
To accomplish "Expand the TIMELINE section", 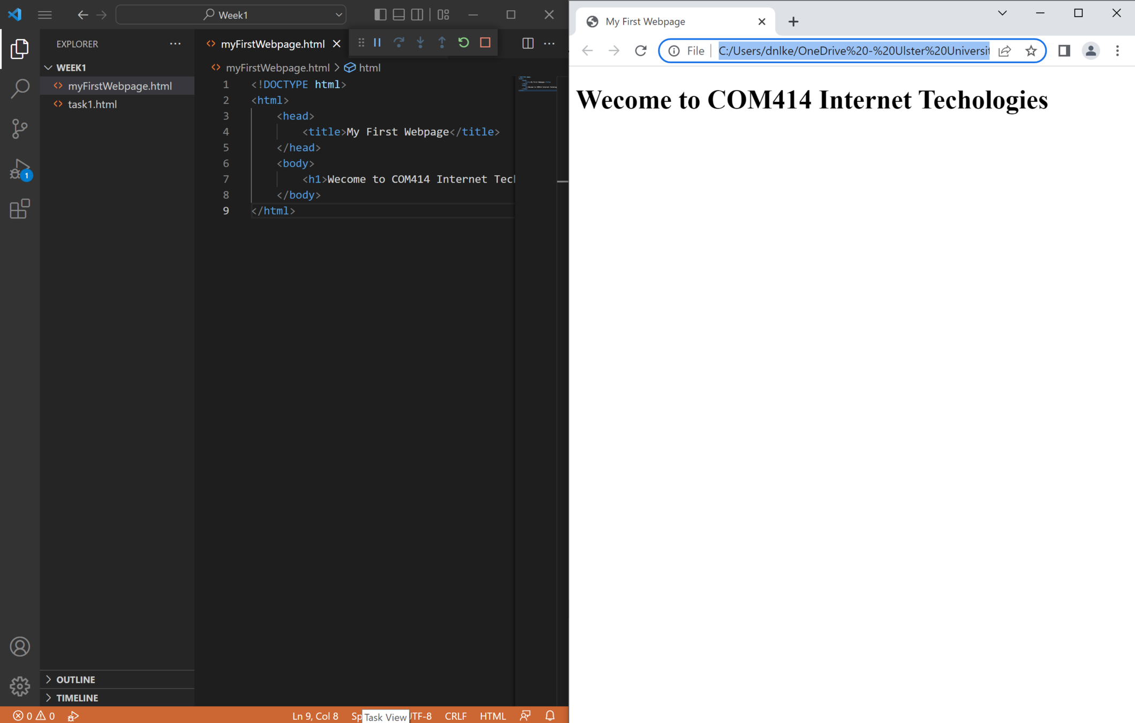I will click(77, 697).
